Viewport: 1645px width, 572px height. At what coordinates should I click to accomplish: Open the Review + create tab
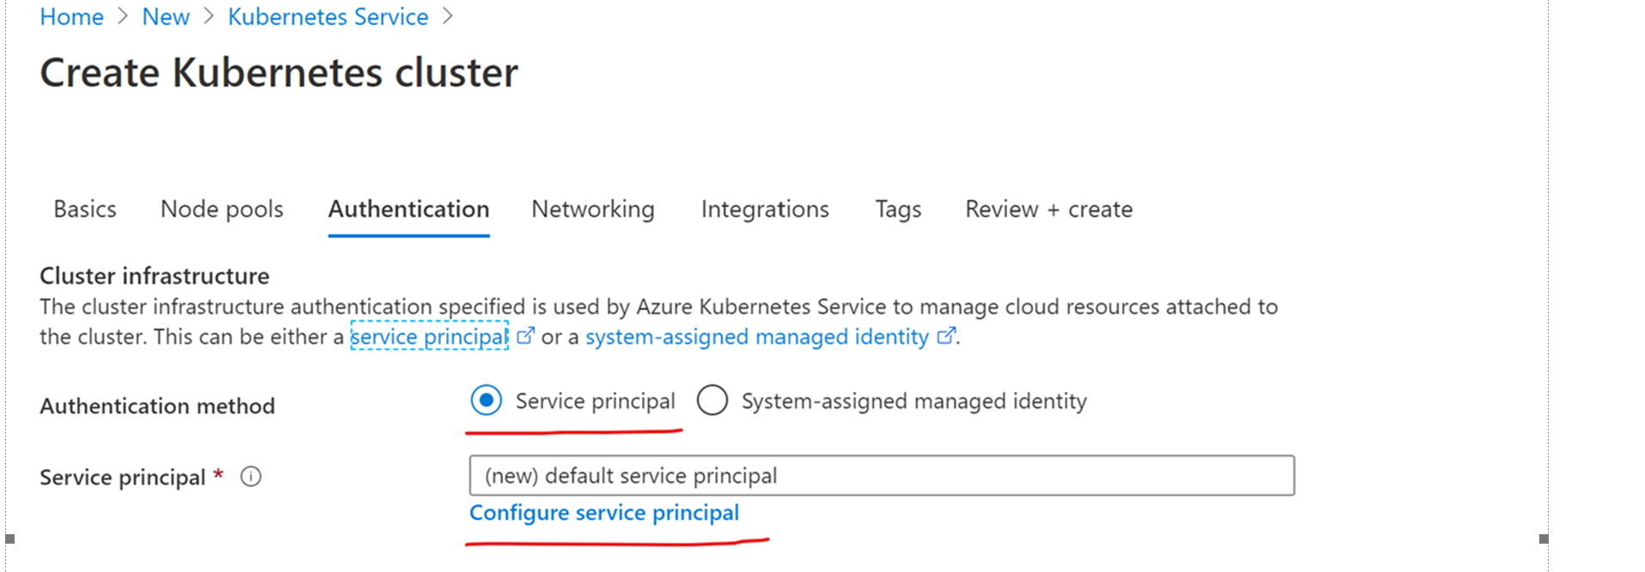tap(1049, 210)
